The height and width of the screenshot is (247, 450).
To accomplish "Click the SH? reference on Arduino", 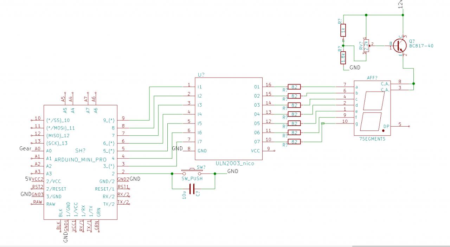I will [81, 151].
